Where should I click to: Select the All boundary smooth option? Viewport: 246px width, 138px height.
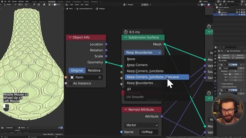(157, 89)
